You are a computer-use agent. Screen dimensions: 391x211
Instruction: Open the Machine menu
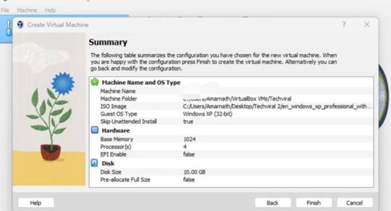(26, 10)
